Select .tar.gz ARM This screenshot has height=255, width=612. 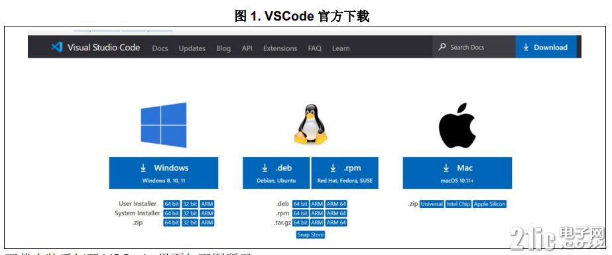point(317,223)
